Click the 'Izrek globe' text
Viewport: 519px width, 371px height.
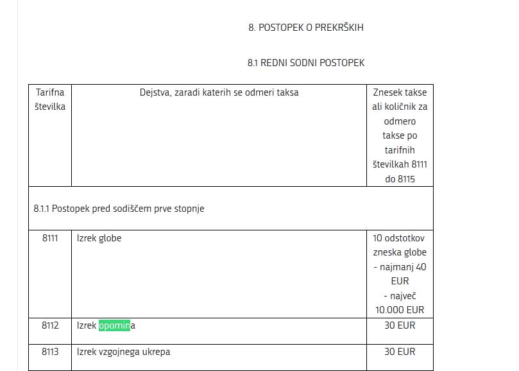99,238
